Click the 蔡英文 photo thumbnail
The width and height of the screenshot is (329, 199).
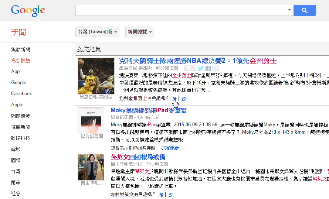[91, 167]
